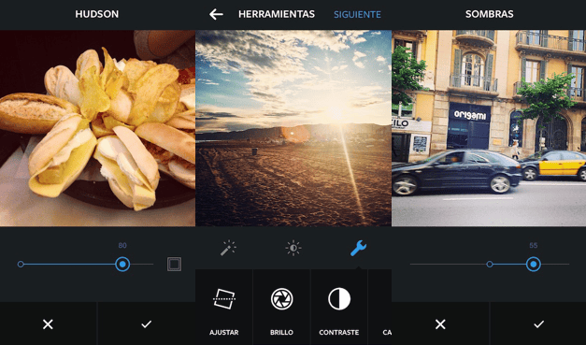The height and width of the screenshot is (345, 586).
Task: Choose the Brillo aperture tool icon
Action: [281, 299]
